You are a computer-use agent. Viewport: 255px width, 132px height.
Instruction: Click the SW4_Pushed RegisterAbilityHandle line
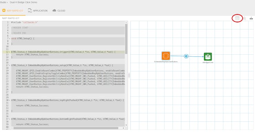70,84
